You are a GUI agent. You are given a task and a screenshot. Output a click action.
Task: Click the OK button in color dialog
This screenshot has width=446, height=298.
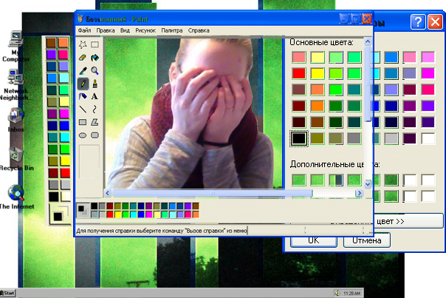[313, 241]
